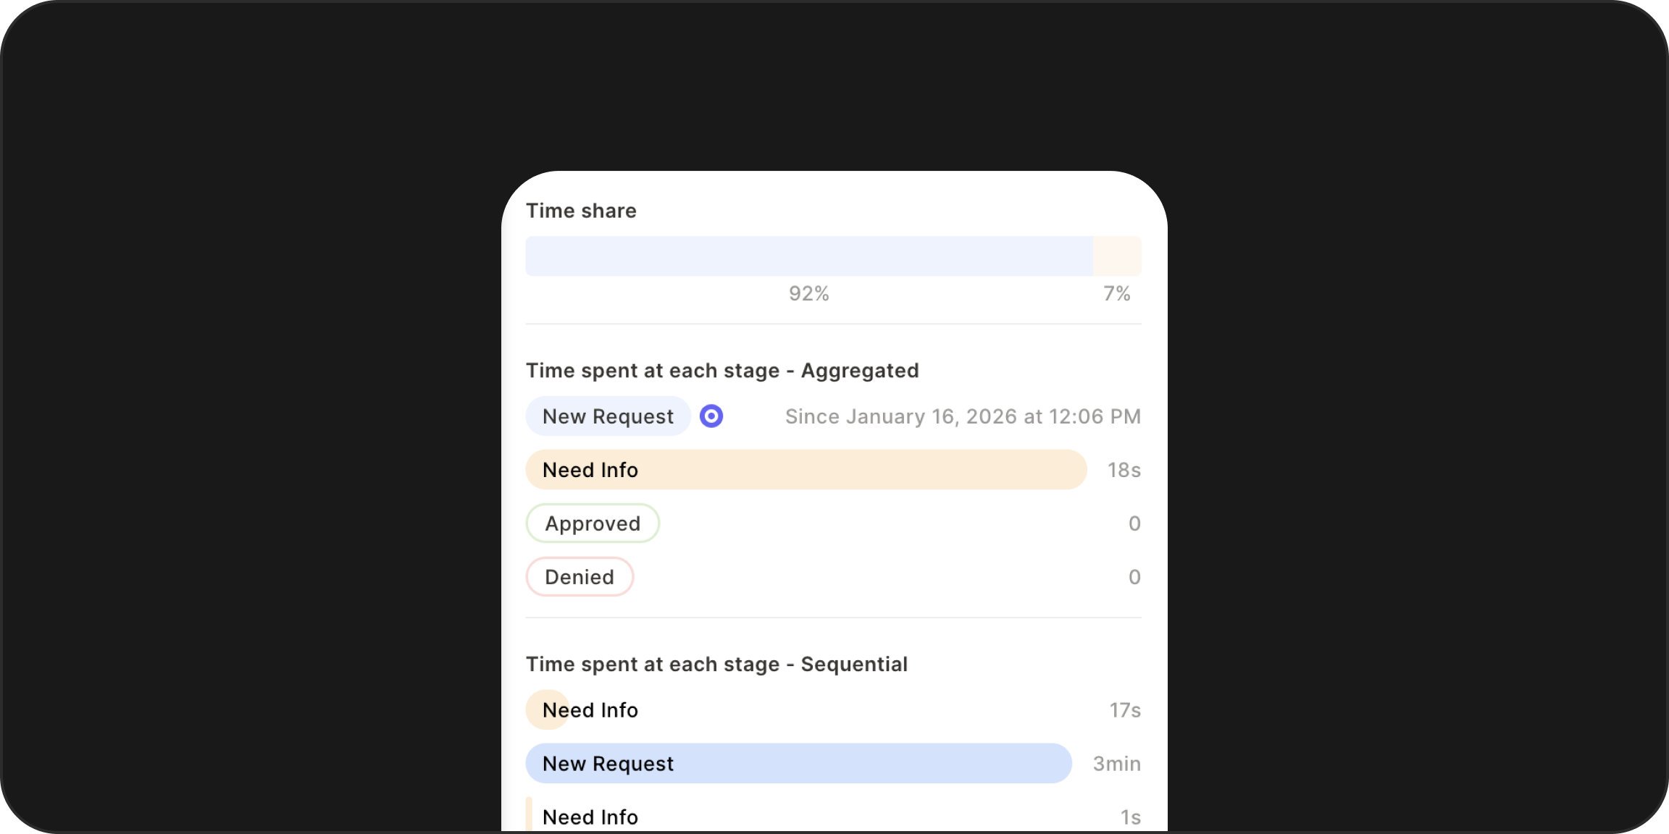Viewport: 1669px width, 834px height.
Task: Click the zero duration next to Approved
Action: click(1134, 523)
